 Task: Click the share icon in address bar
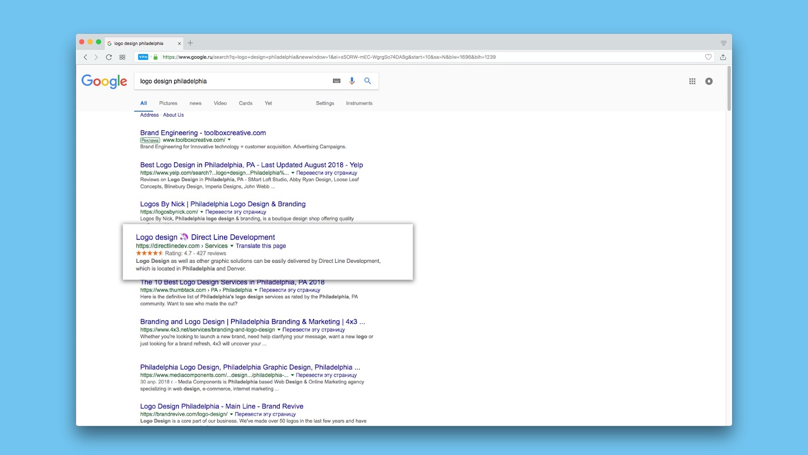coord(723,57)
